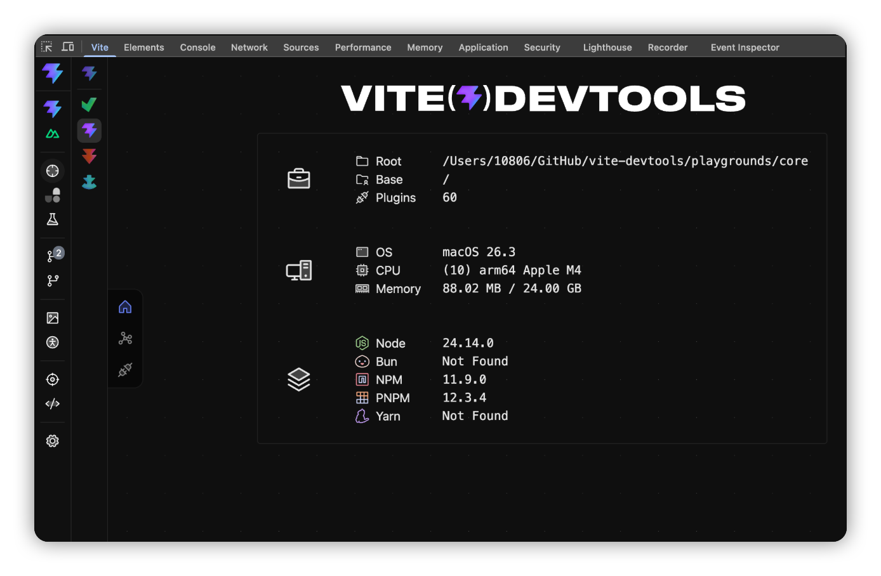Viewport: 881px width, 576px height.
Task: Go to the home icon in floating nav
Action: 125,307
